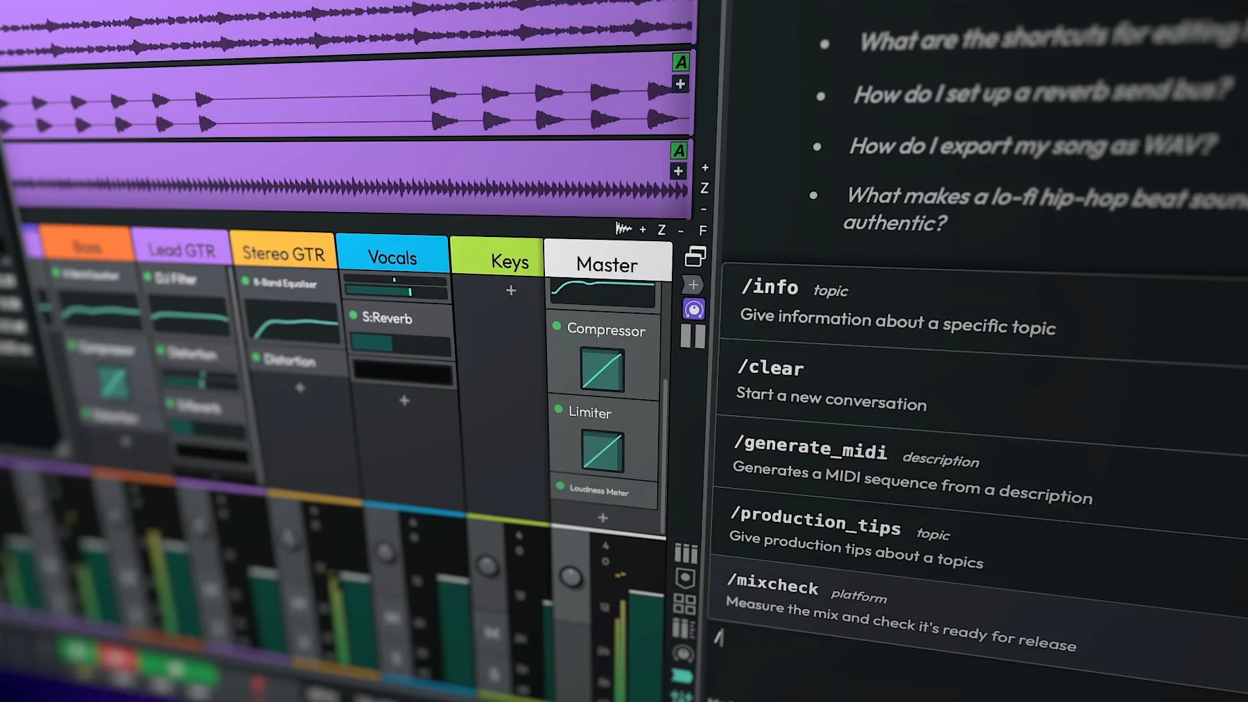The image size is (1248, 702).
Task: Click the S:Reverb level slider on Vocals
Action: point(401,344)
